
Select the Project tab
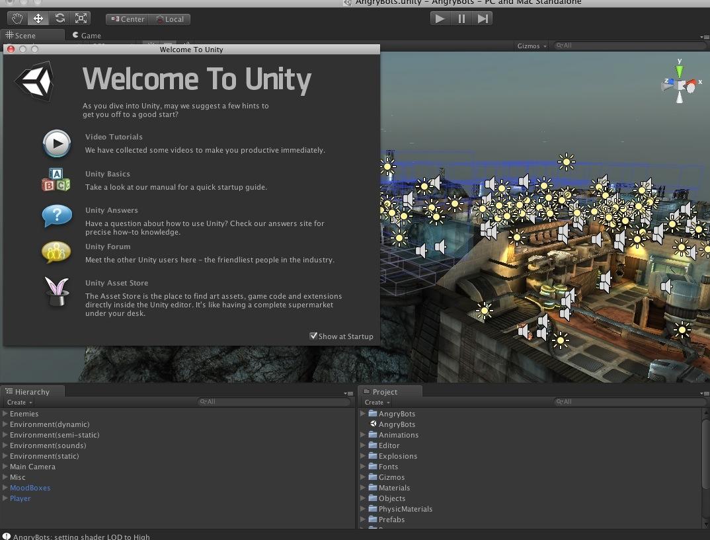[x=385, y=392]
